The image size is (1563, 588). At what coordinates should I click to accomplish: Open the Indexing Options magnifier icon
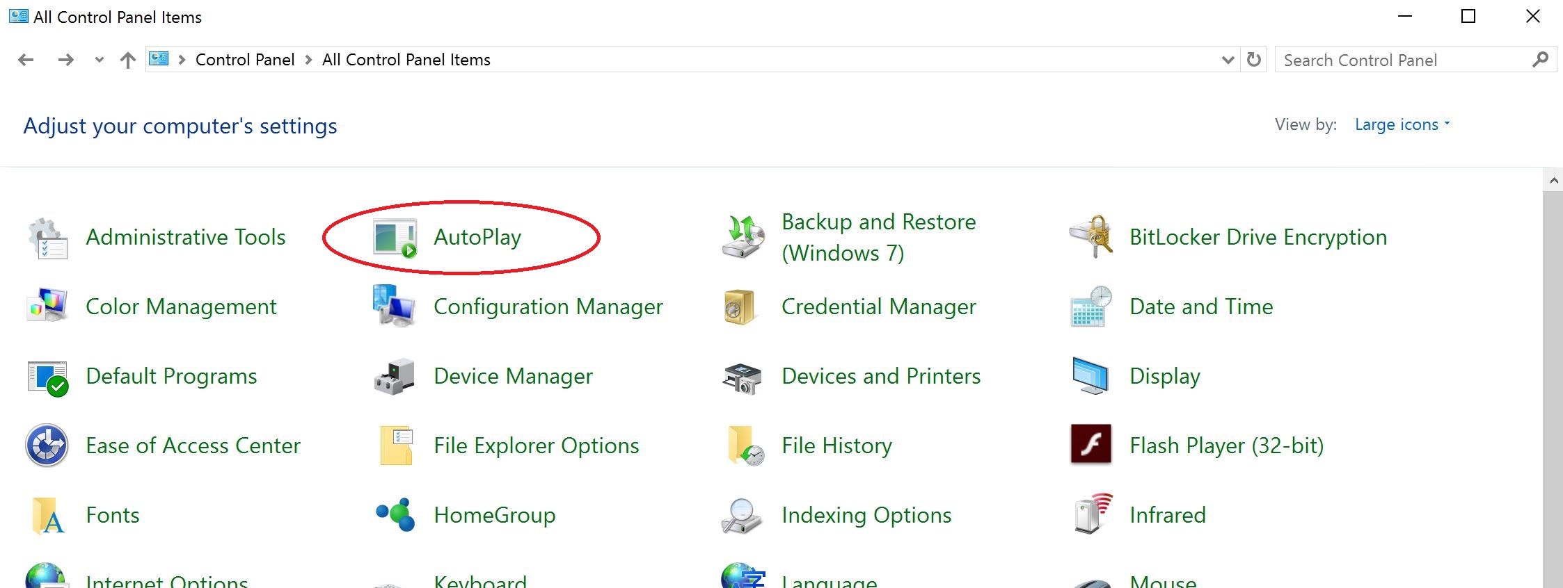741,516
